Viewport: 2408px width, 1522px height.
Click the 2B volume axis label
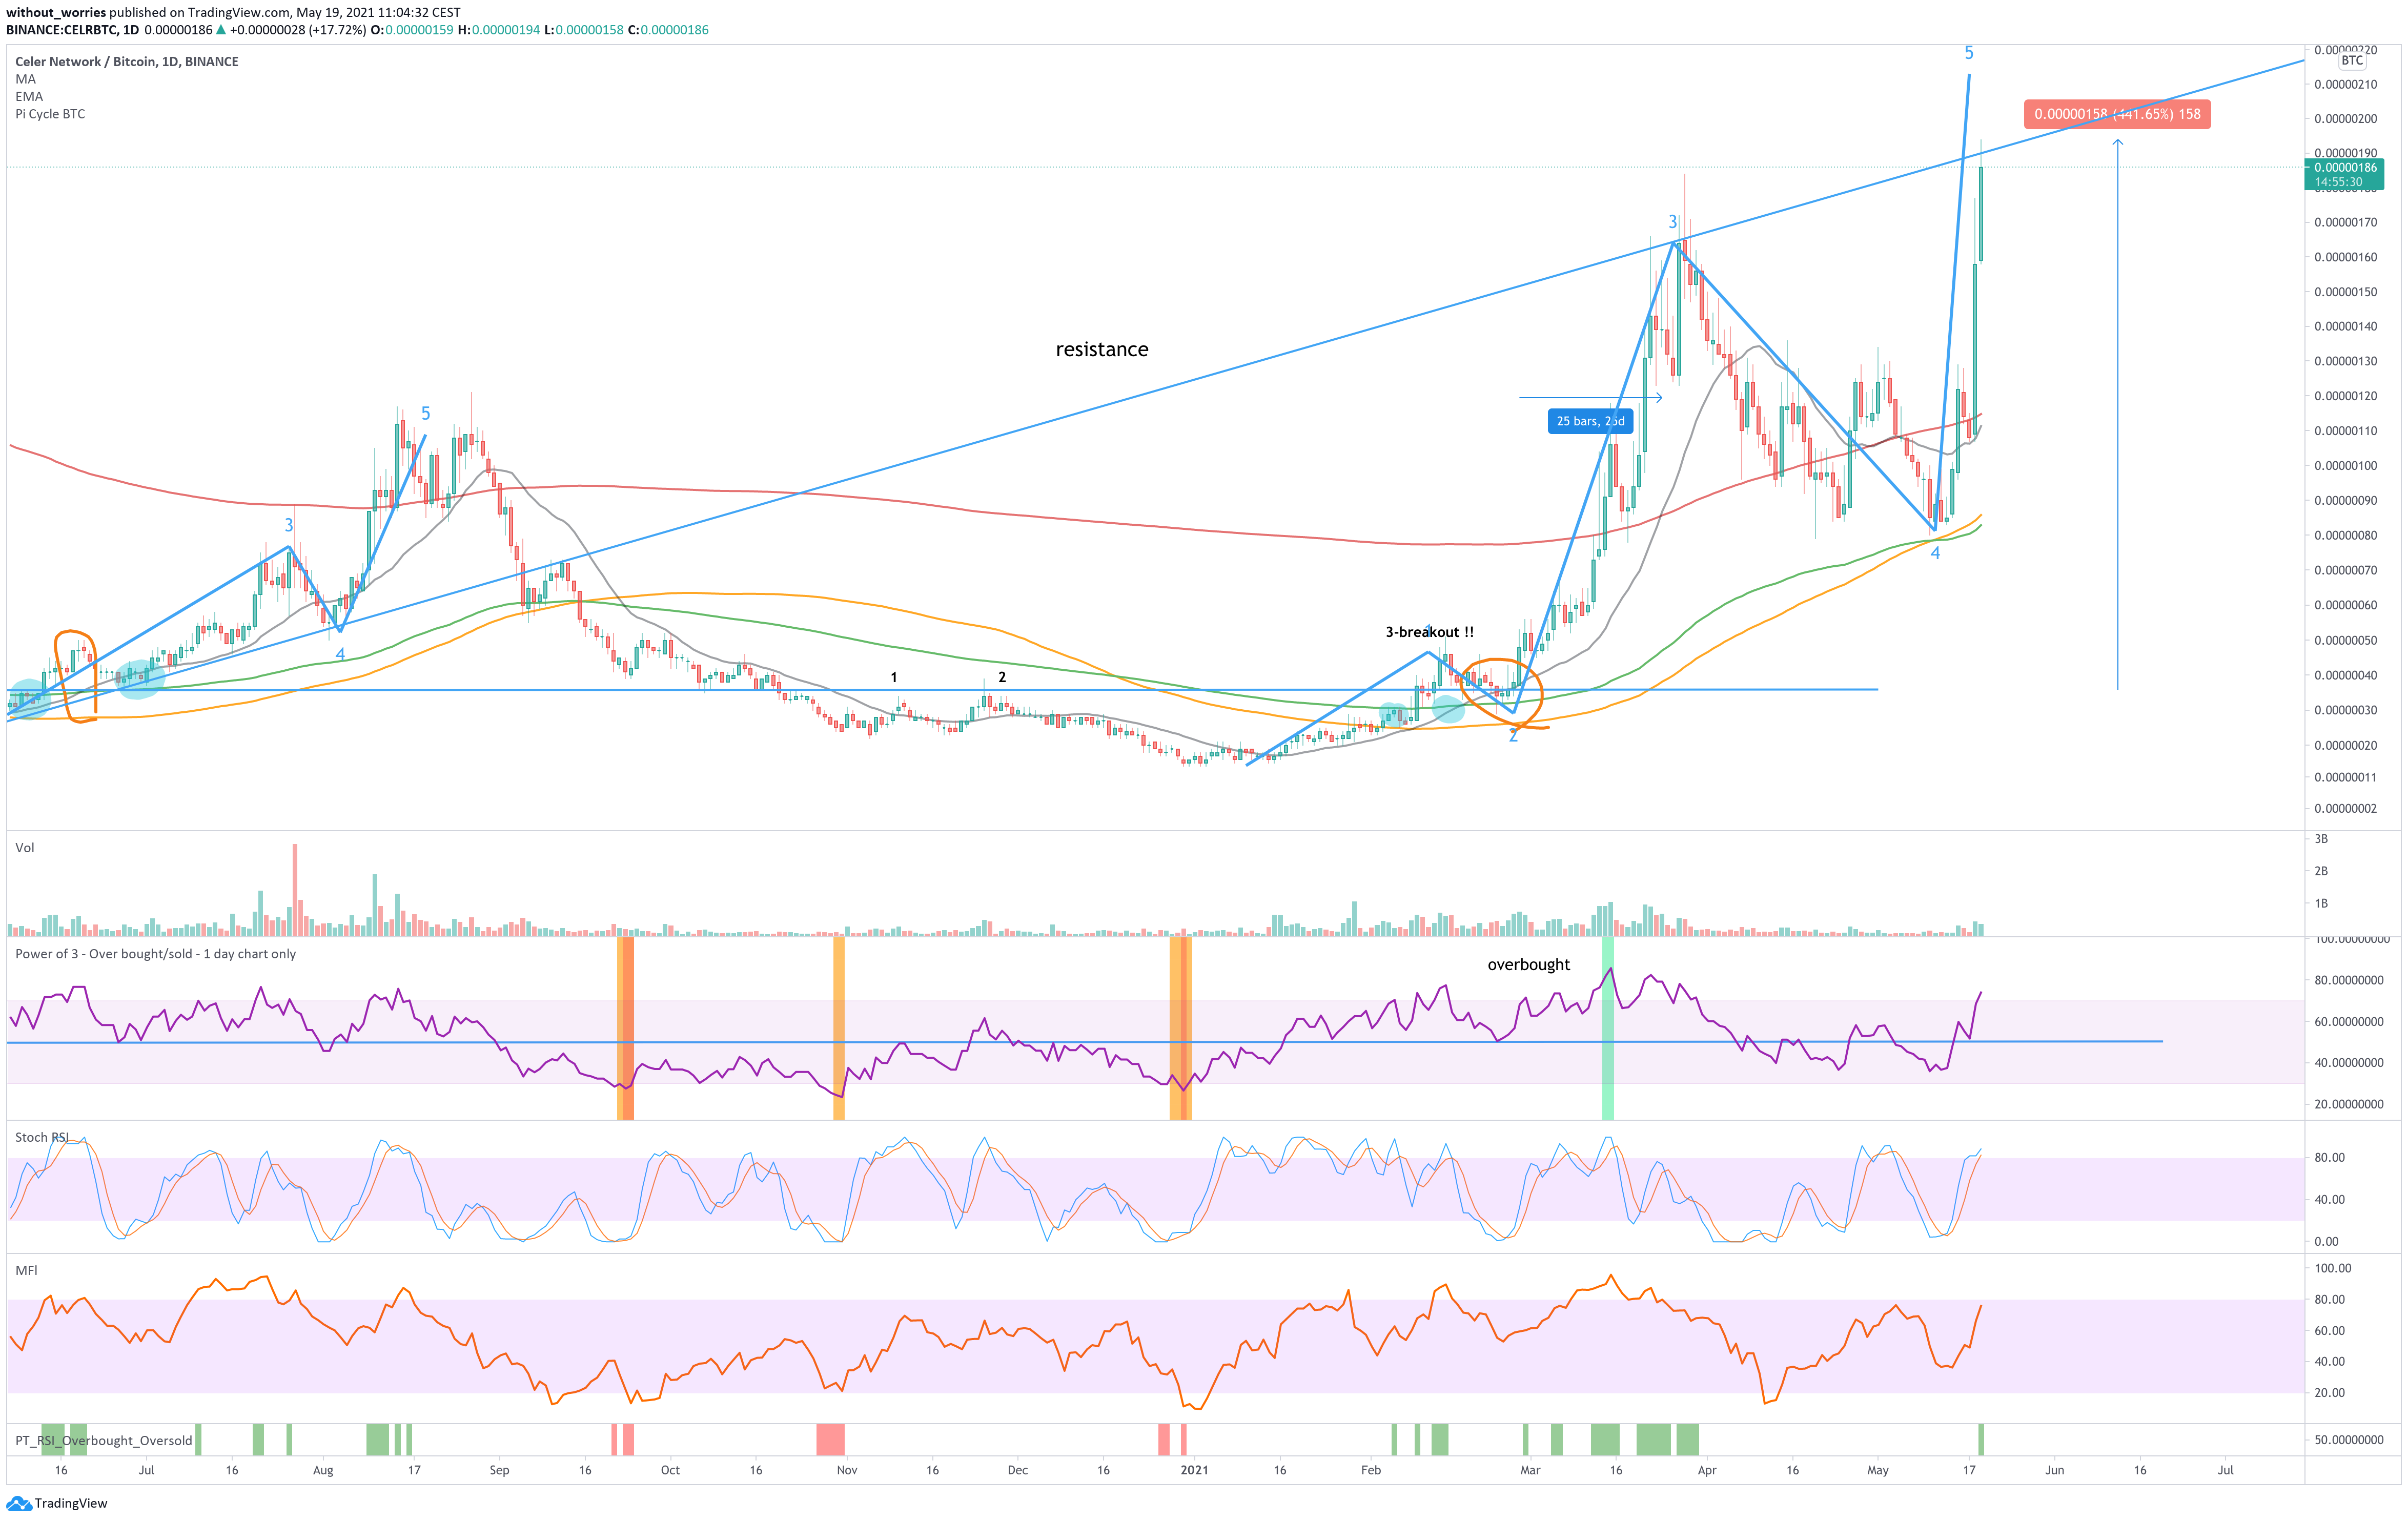click(2321, 871)
